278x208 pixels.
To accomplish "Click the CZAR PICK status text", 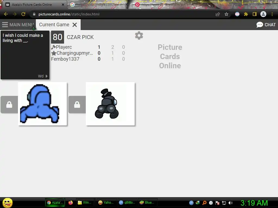I will [80, 37].
